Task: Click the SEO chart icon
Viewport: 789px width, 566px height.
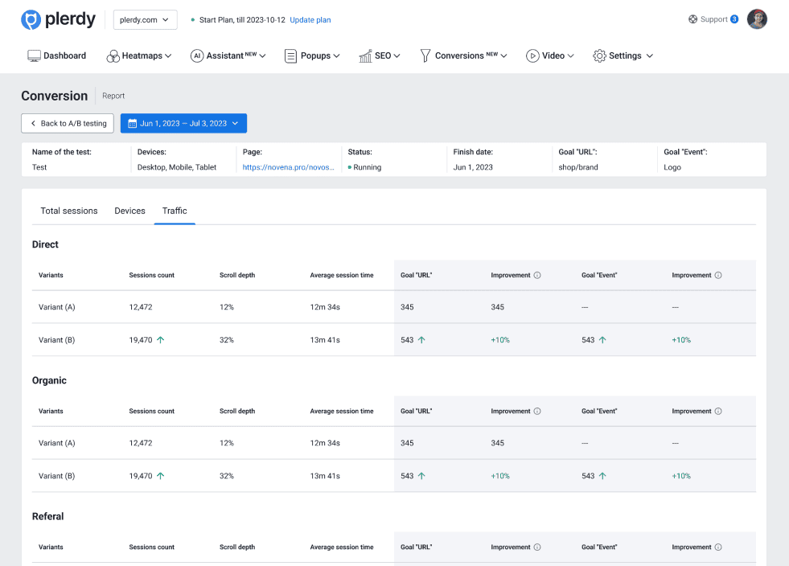Action: click(365, 56)
